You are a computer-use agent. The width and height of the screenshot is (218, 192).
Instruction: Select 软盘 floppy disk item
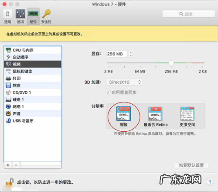[x=33, y=86]
